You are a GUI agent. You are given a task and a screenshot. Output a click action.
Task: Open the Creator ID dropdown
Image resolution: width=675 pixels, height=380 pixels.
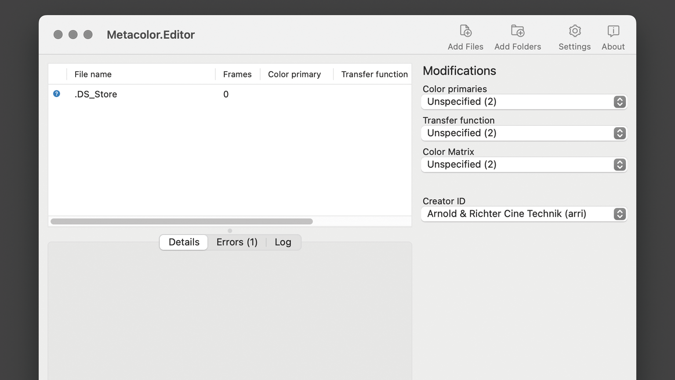click(x=523, y=214)
